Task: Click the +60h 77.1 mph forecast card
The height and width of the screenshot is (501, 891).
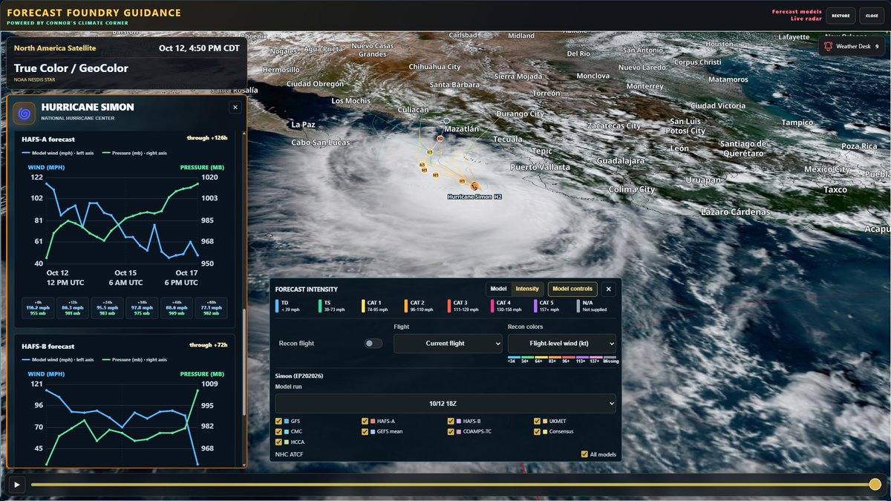Action: tap(210, 308)
